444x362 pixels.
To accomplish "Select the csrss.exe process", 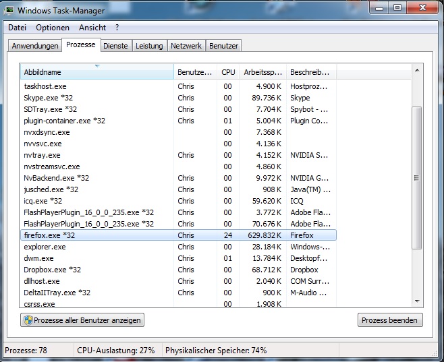I will pos(178,303).
